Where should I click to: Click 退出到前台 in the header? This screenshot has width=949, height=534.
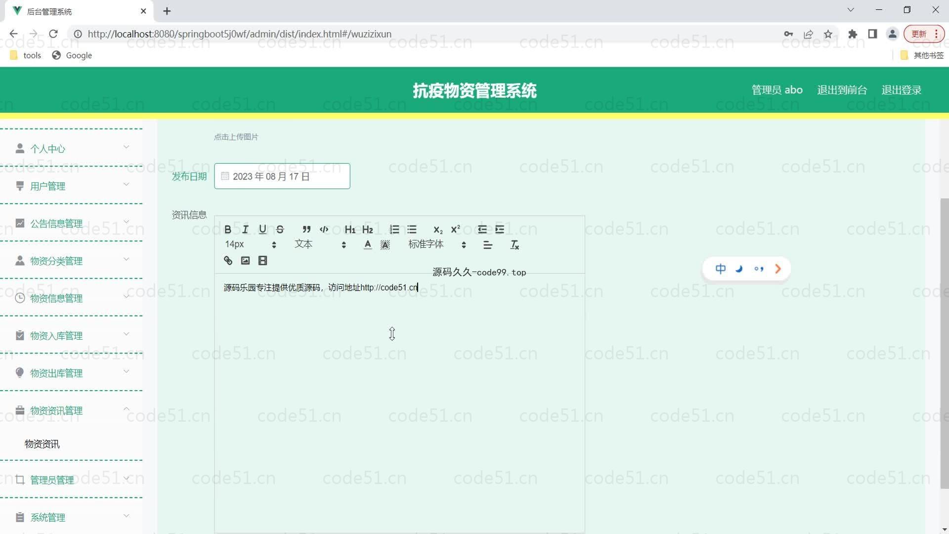842,90
